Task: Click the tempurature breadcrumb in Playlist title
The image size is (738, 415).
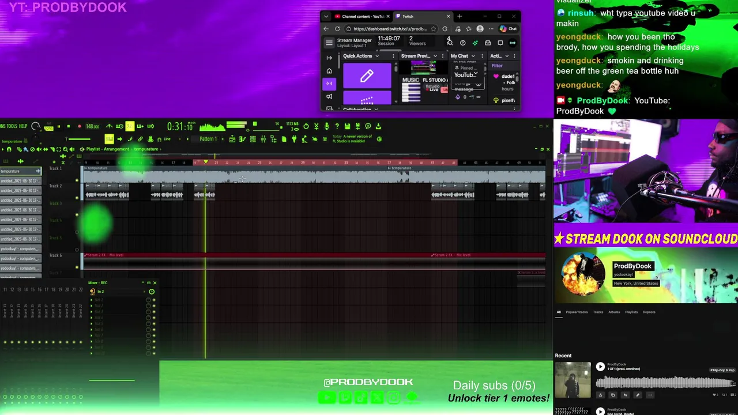Action: [x=146, y=149]
